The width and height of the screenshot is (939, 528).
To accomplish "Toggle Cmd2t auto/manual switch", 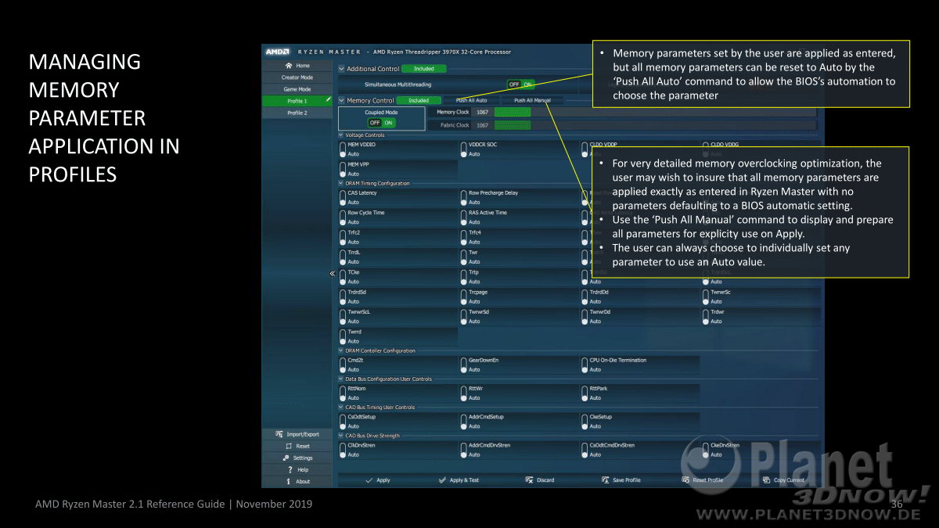I will click(x=343, y=365).
